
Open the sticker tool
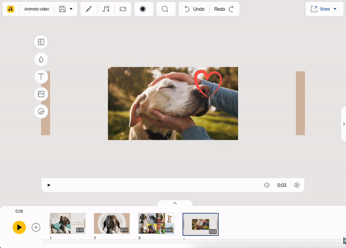click(x=41, y=111)
